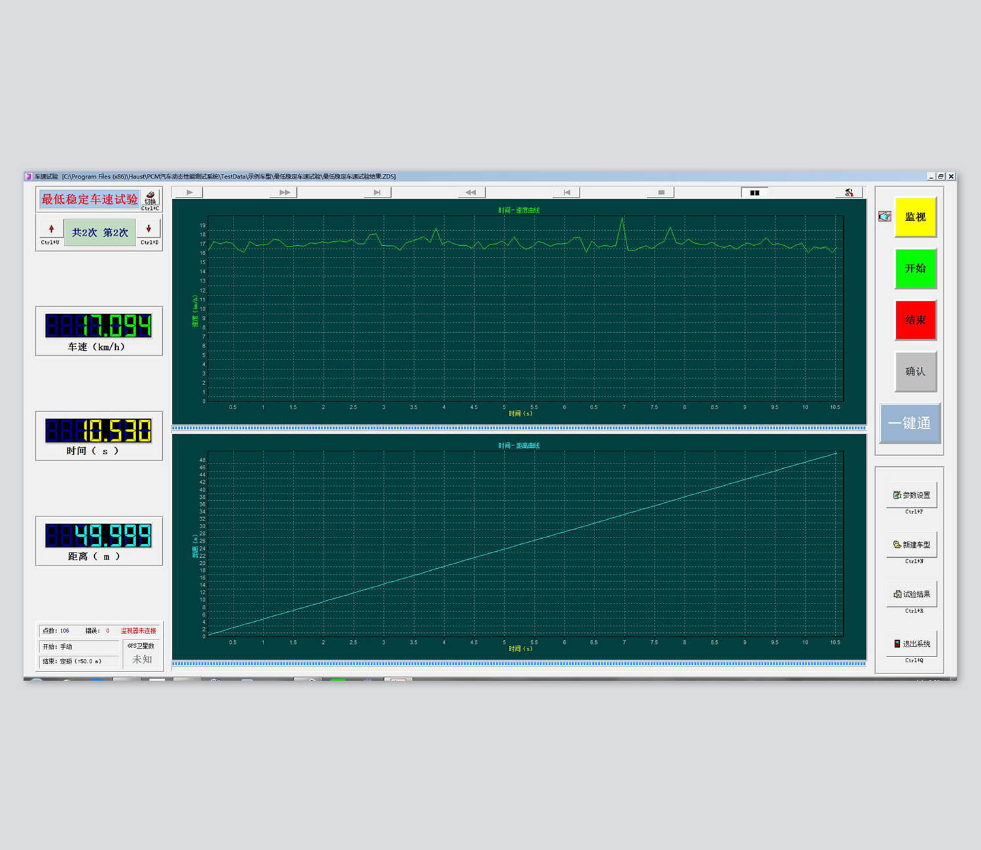Click the gray 确认 confirm button
The height and width of the screenshot is (850, 981).
(915, 371)
